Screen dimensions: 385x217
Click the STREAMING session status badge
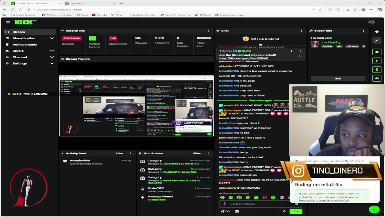[x=72, y=38]
